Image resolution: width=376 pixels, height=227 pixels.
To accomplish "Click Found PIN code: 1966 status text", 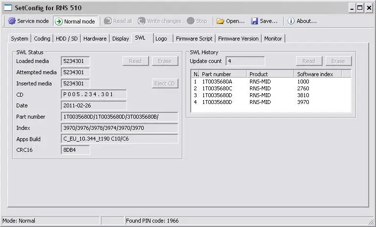I will click(x=152, y=221).
